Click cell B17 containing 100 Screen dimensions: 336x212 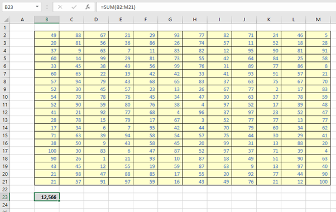point(47,151)
